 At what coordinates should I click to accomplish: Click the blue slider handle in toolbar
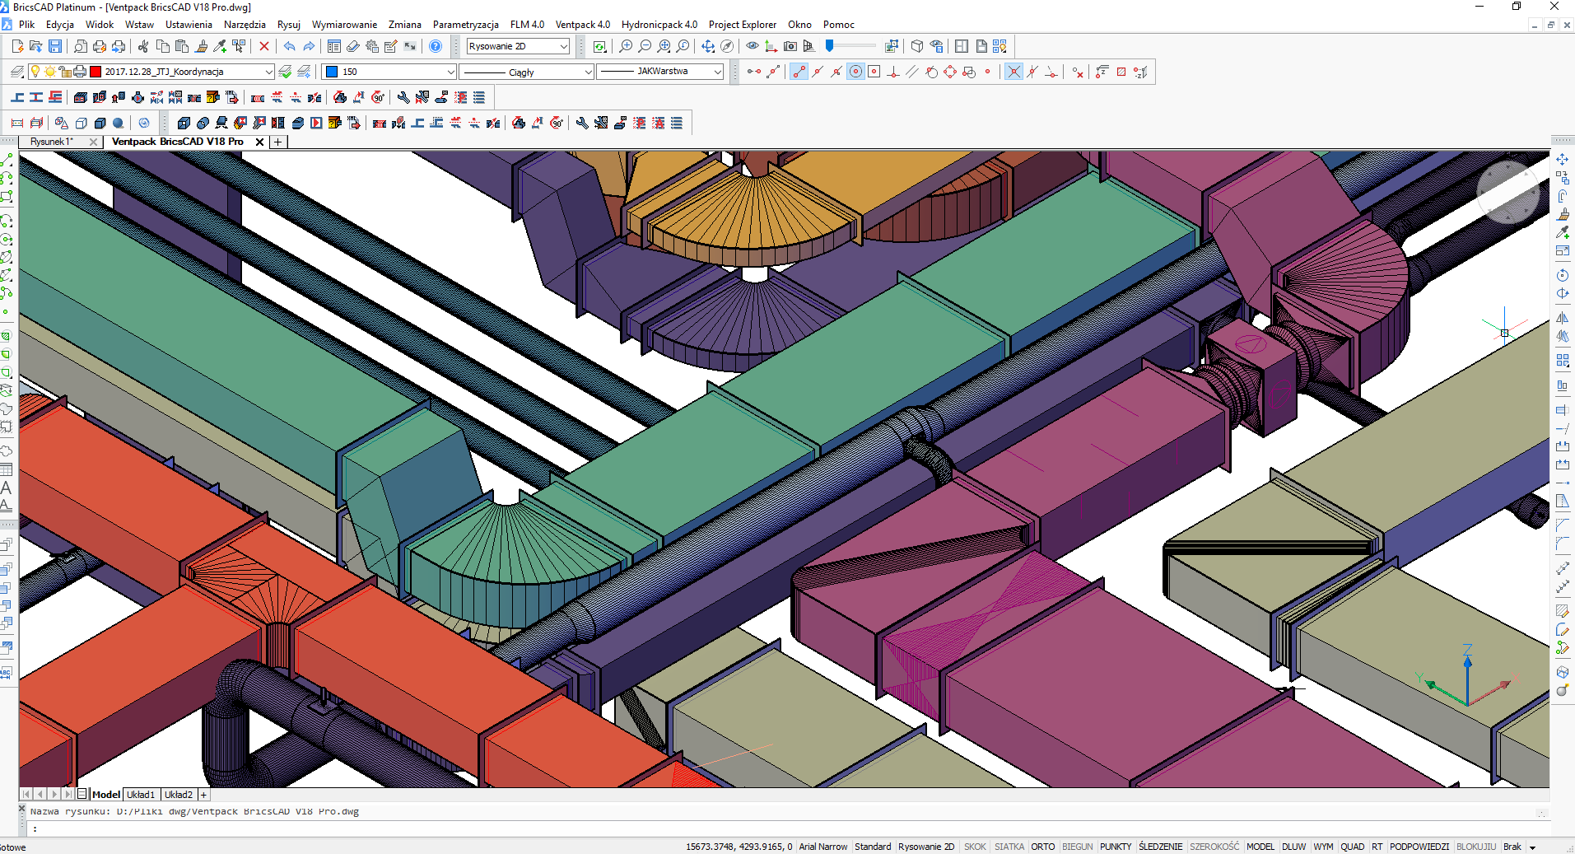coord(830,46)
